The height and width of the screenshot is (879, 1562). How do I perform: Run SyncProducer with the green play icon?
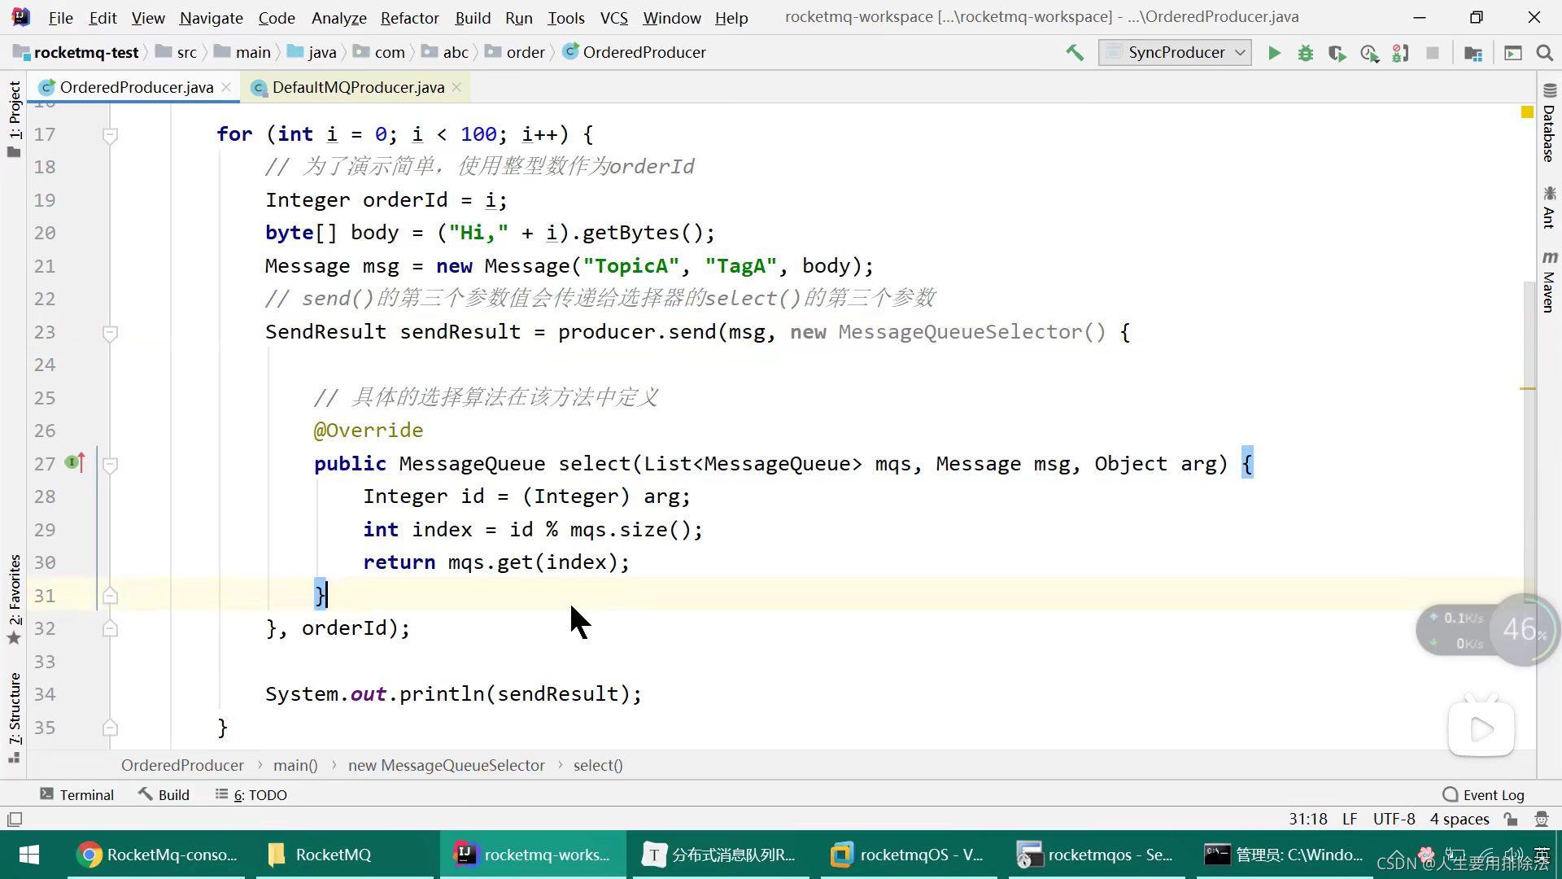[1274, 53]
